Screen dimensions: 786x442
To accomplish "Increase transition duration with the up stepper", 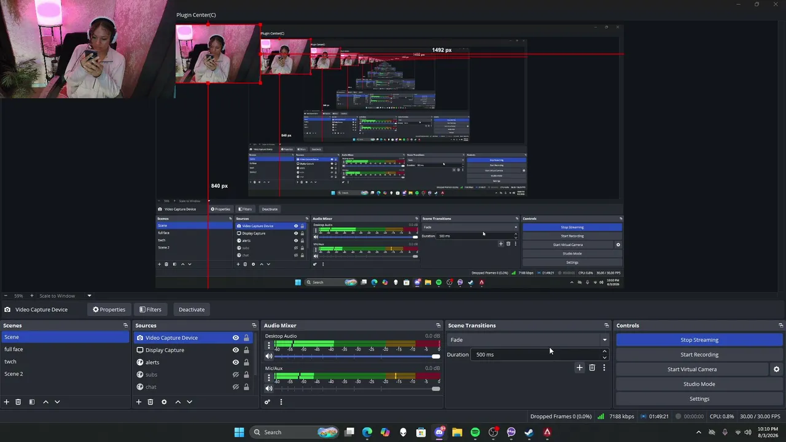I will (x=604, y=351).
